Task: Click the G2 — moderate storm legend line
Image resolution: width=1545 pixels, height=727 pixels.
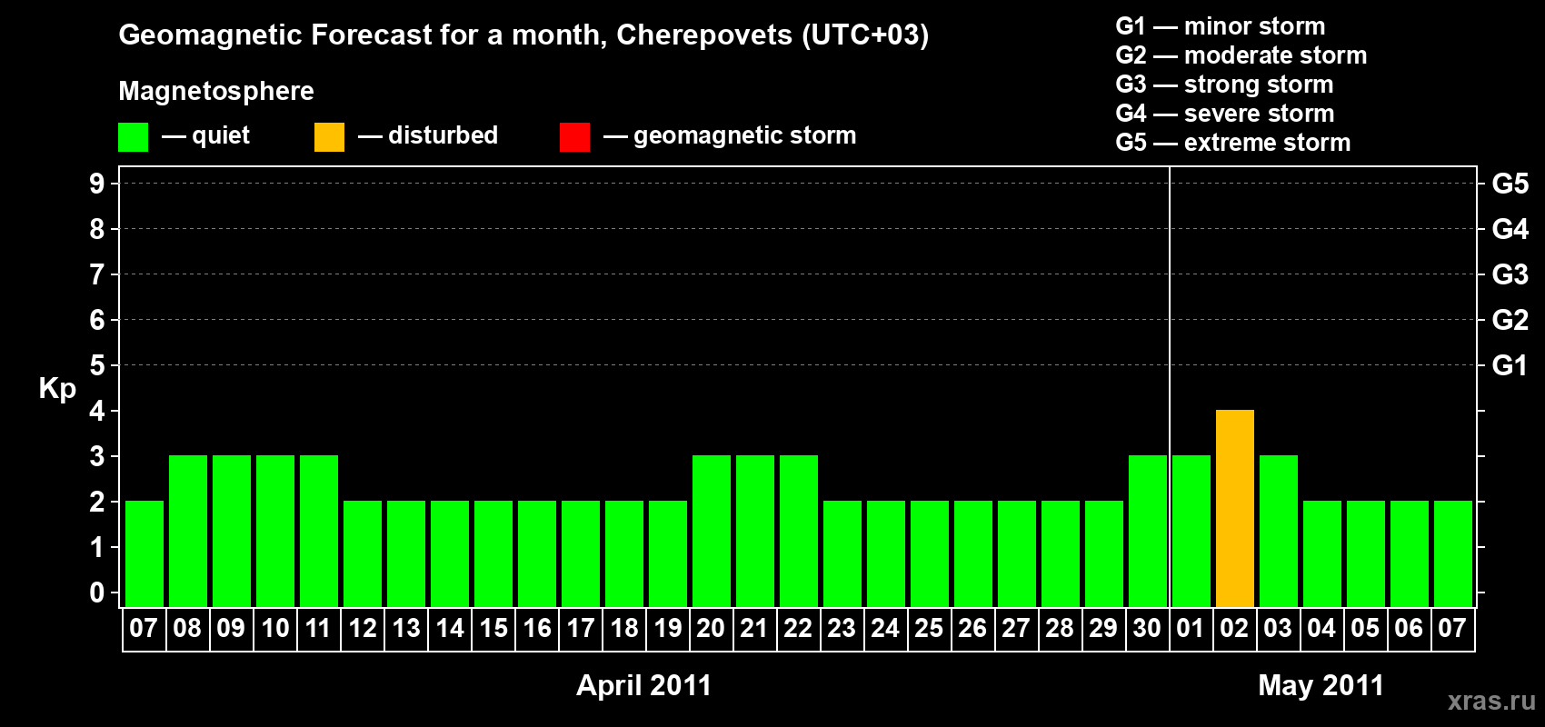Action: tap(1241, 55)
